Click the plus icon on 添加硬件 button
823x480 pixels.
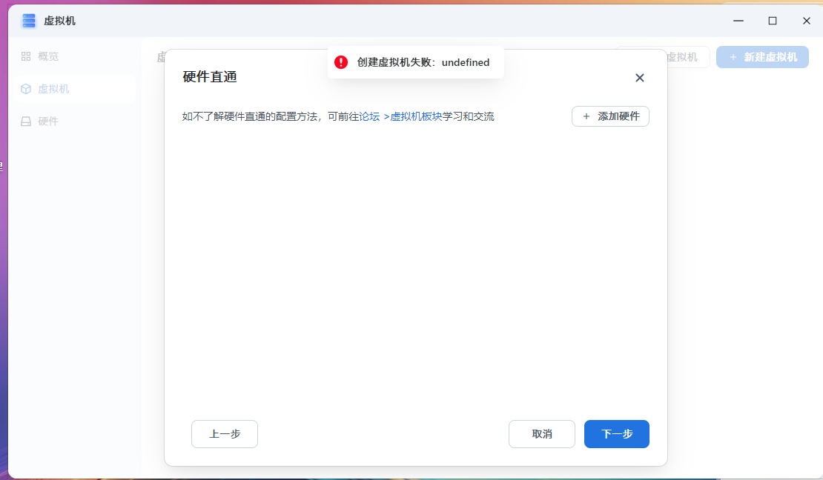(586, 116)
